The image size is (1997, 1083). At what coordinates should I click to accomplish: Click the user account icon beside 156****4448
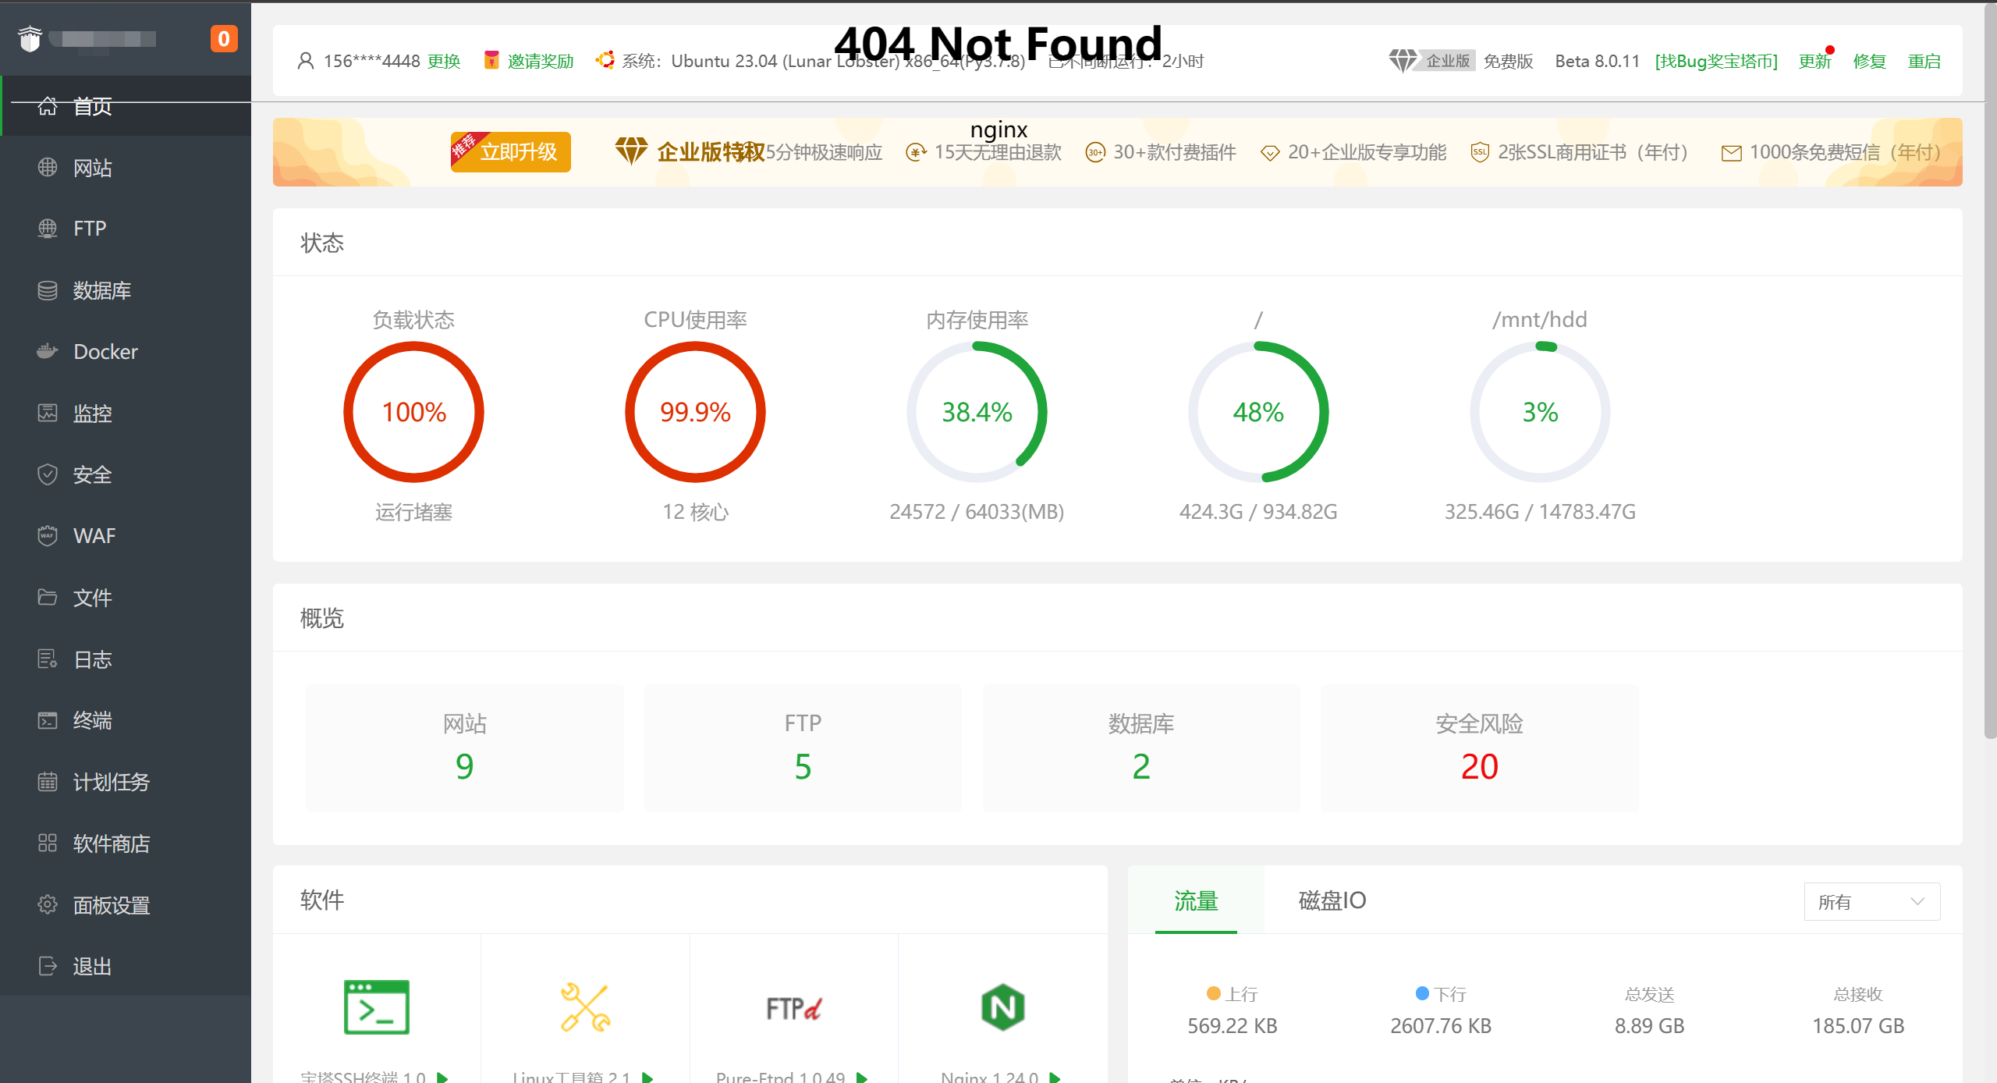coord(306,61)
